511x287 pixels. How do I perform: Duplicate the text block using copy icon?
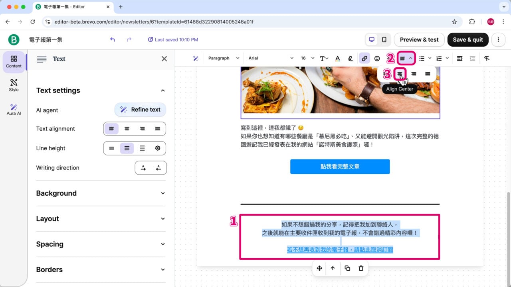click(347, 268)
